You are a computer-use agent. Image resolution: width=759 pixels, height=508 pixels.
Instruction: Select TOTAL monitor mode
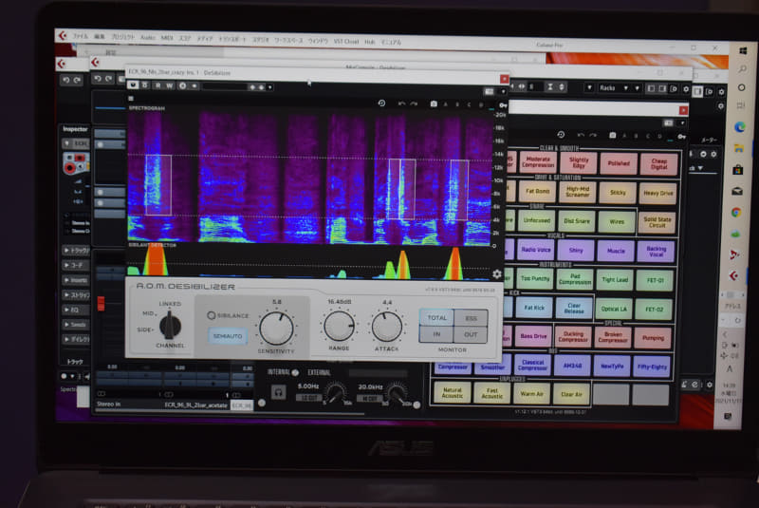[x=436, y=318]
